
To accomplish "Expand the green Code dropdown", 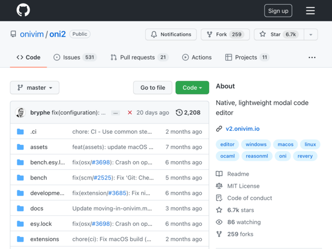I will pyautogui.click(x=192, y=88).
